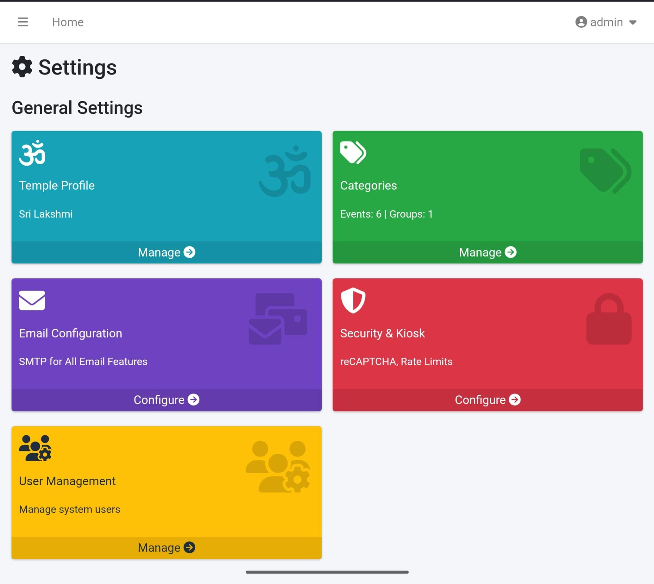Select Home in the top navigation
Screen dimensions: 654x584
tap(67, 22)
